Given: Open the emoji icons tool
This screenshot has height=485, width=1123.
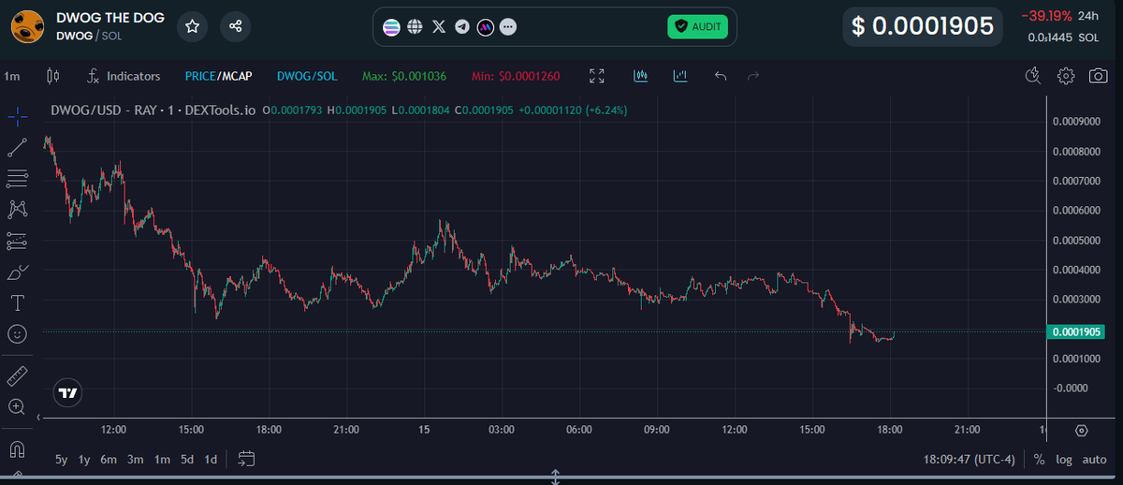Looking at the screenshot, I should (x=17, y=333).
